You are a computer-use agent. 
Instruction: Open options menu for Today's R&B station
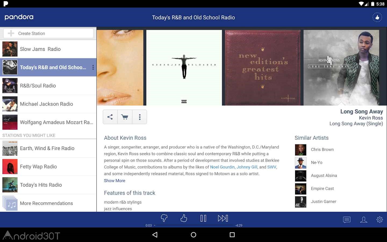(x=93, y=67)
